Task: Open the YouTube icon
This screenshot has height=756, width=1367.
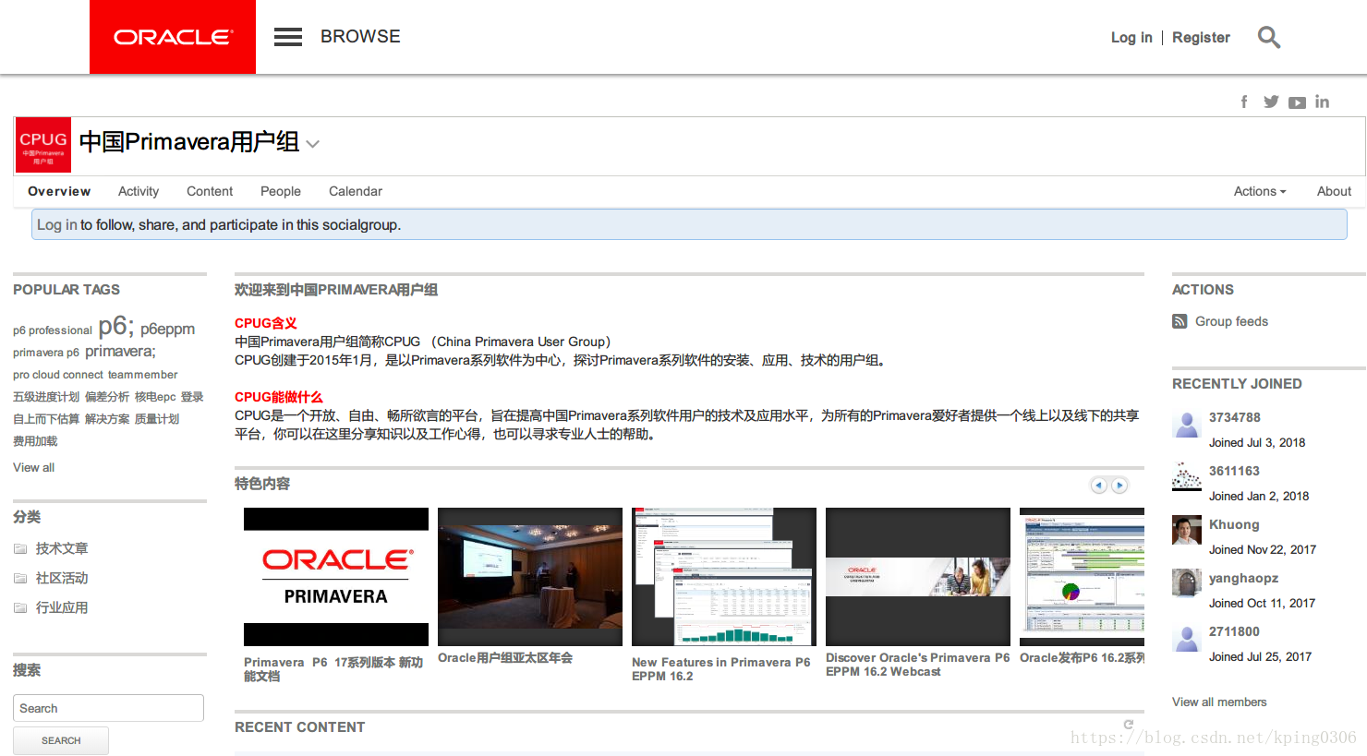Action: pyautogui.click(x=1298, y=102)
